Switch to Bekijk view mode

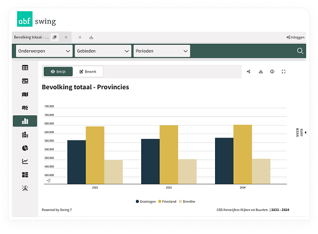point(58,71)
